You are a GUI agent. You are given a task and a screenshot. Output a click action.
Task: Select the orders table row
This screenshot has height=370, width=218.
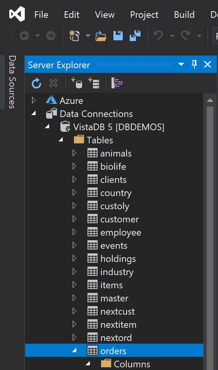point(114,350)
